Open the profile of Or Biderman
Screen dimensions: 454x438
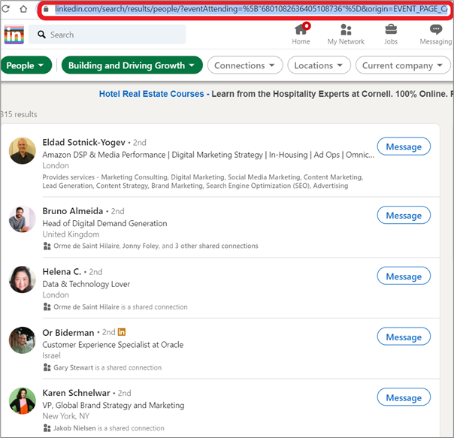(x=68, y=333)
